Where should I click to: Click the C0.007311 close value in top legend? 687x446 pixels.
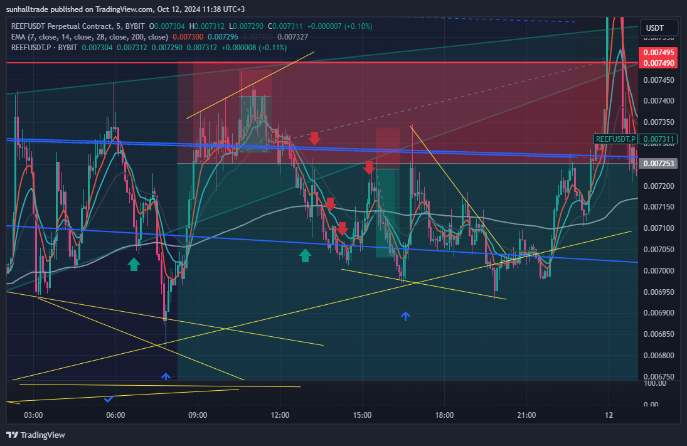click(x=285, y=26)
